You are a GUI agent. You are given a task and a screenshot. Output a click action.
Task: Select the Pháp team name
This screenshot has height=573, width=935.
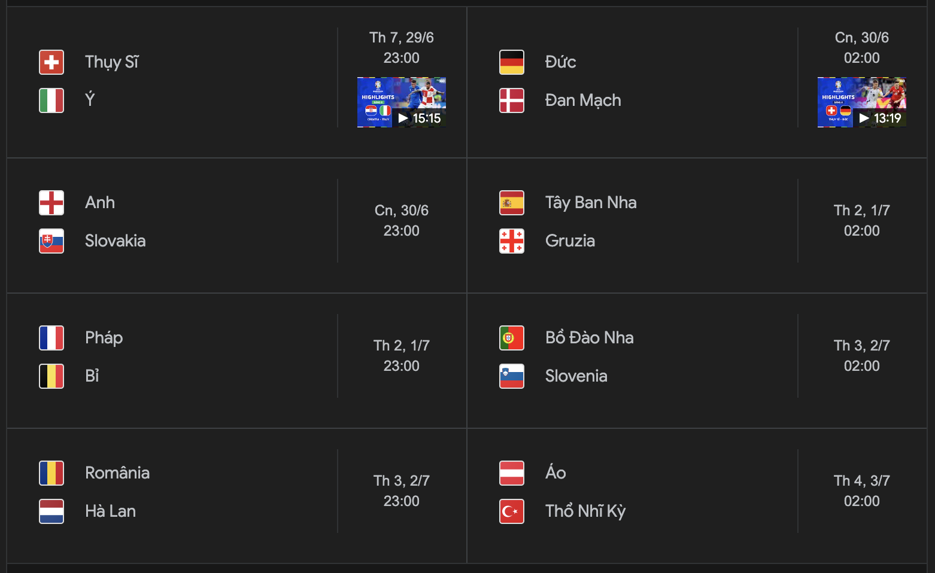coord(104,338)
